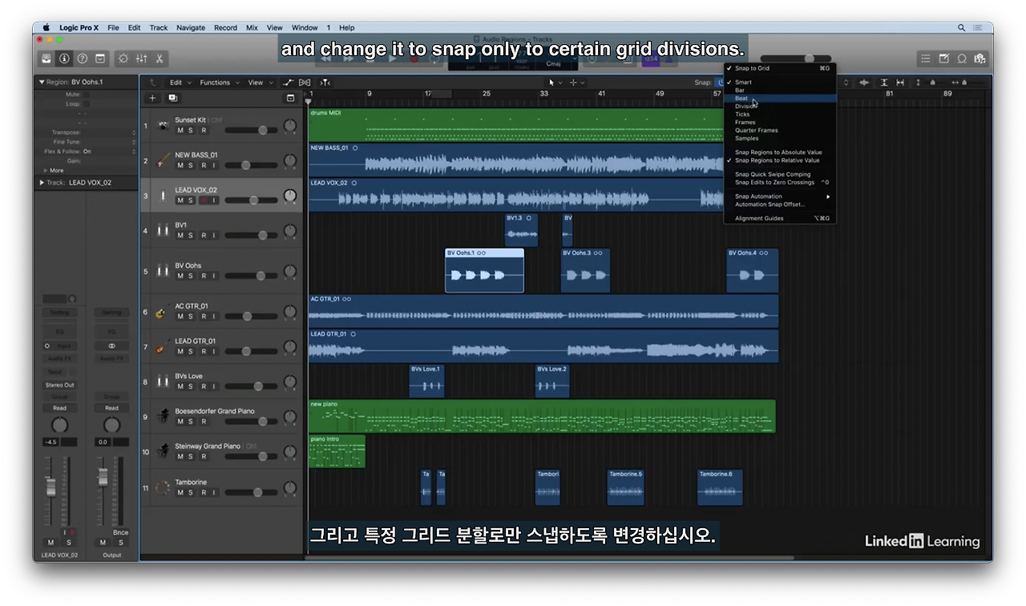Screen dimensions: 1026x606
Task: Mute the Sunset Kit track
Action: pyautogui.click(x=180, y=131)
